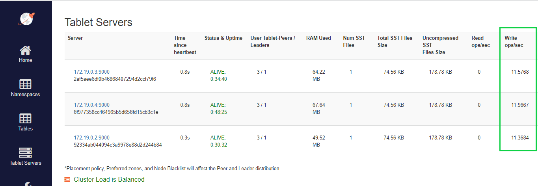Go to Namespaces menu label

pyautogui.click(x=25, y=95)
